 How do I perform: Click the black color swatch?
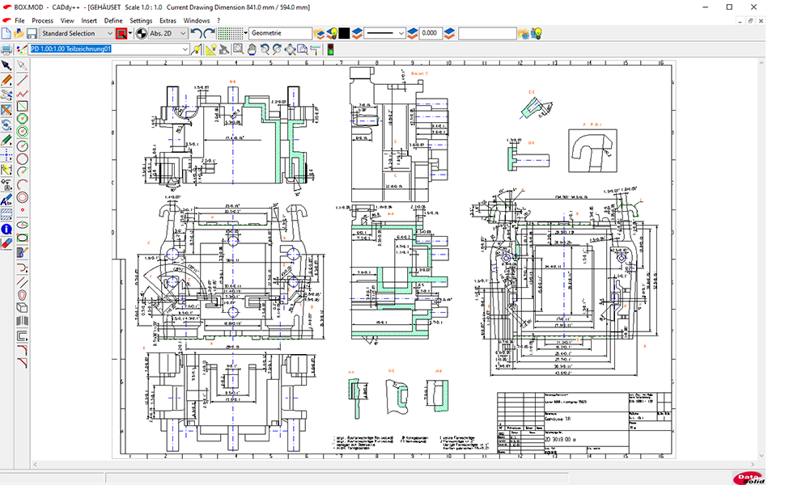point(343,33)
